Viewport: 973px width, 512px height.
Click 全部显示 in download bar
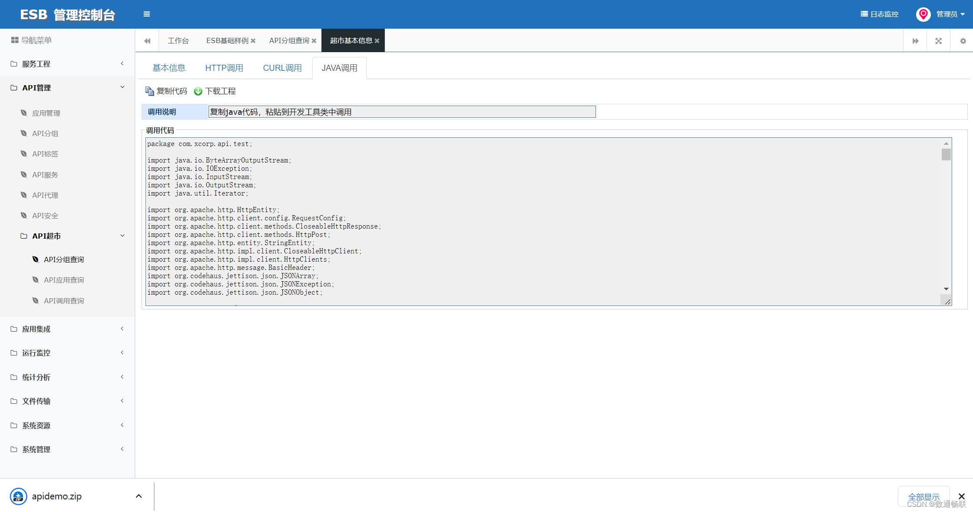coord(923,496)
